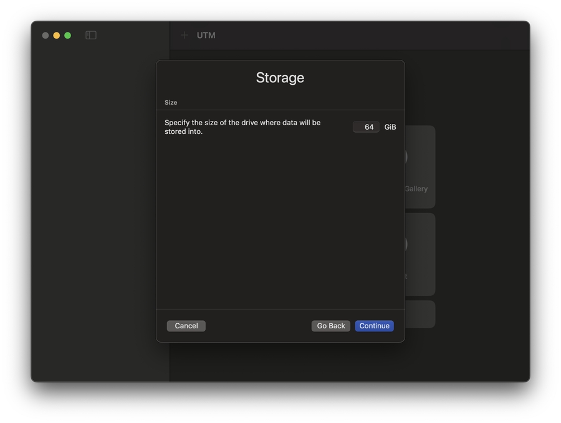Click the Size section label
Viewport: 561px width, 423px height.
click(171, 102)
